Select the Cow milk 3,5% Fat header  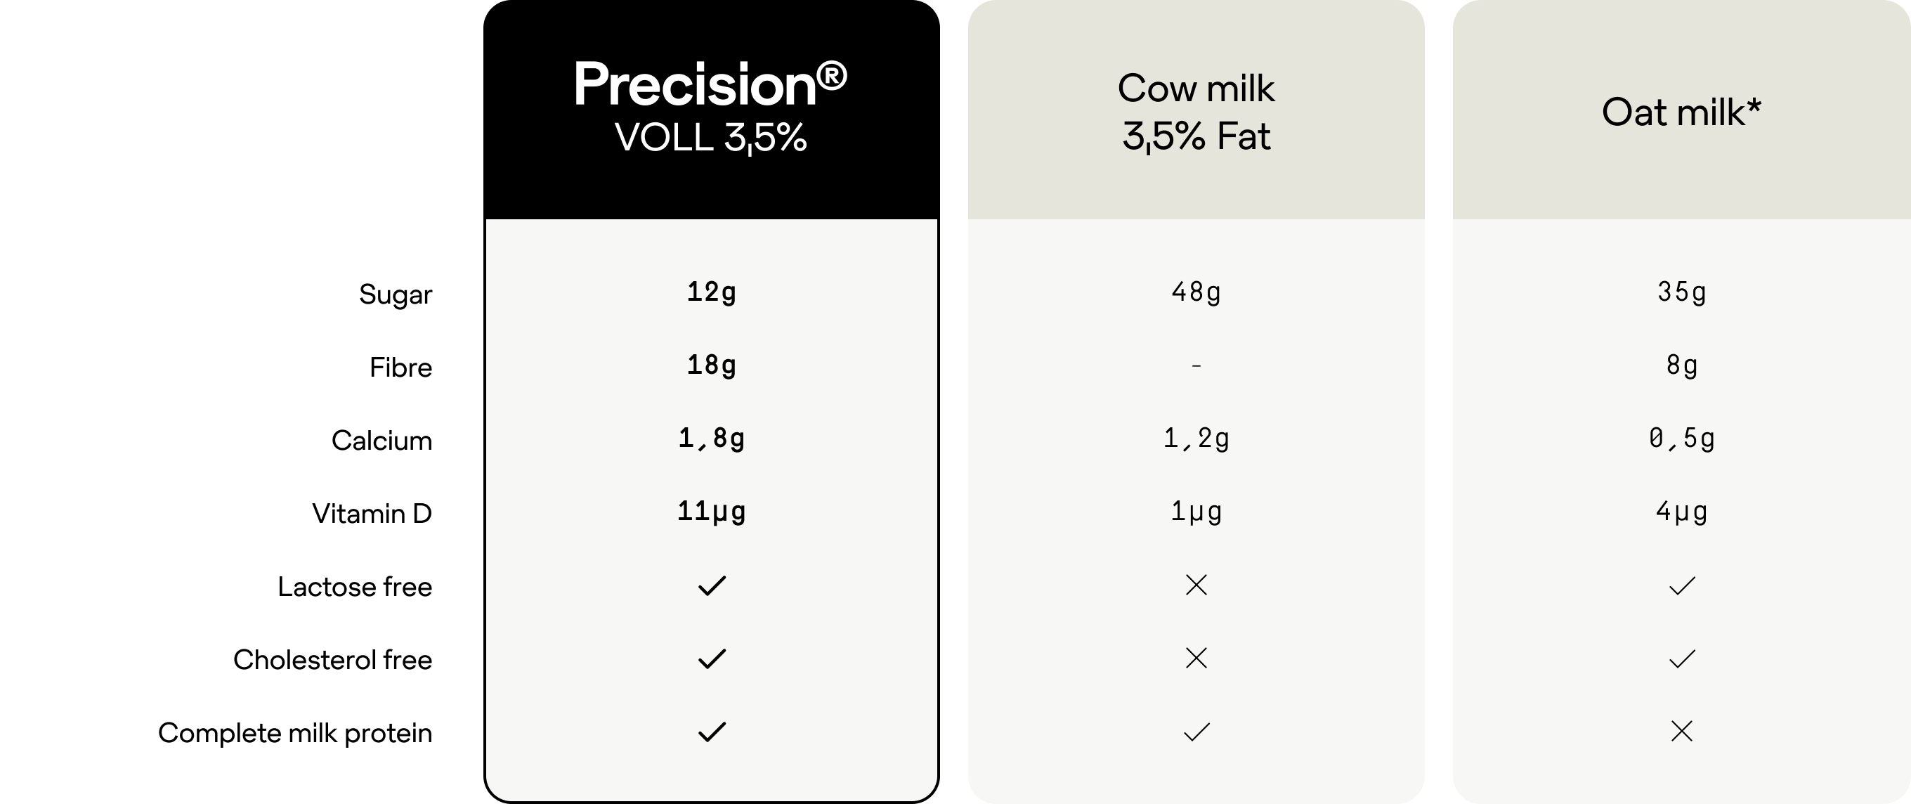tap(1196, 110)
